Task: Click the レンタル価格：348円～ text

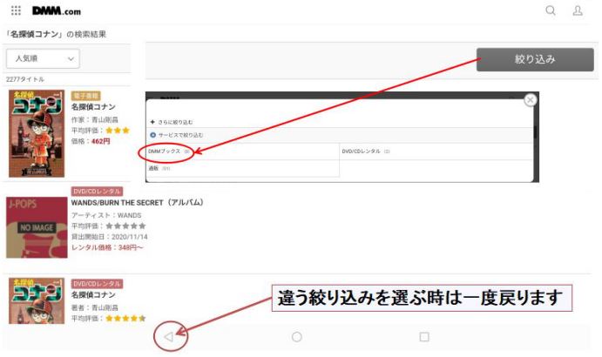Action: pos(107,247)
